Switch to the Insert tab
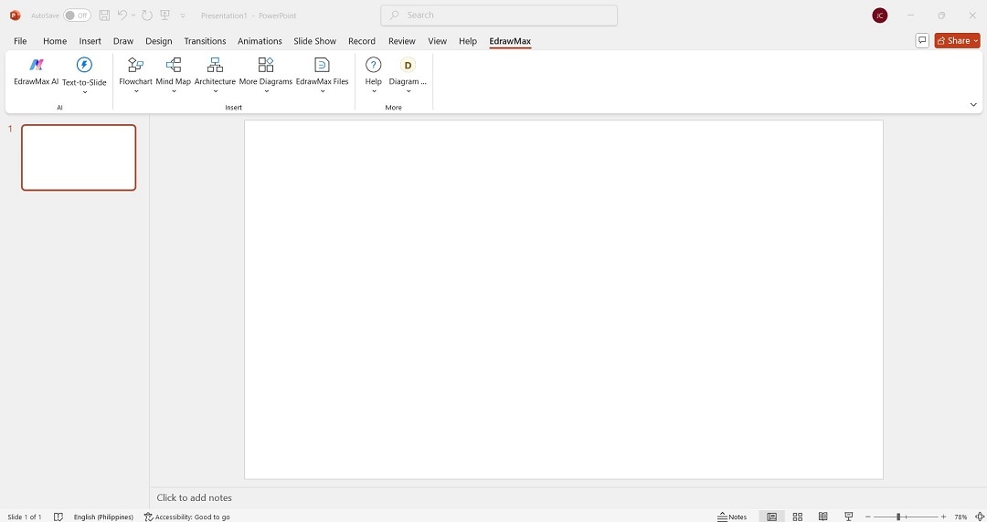987x522 pixels. (90, 41)
